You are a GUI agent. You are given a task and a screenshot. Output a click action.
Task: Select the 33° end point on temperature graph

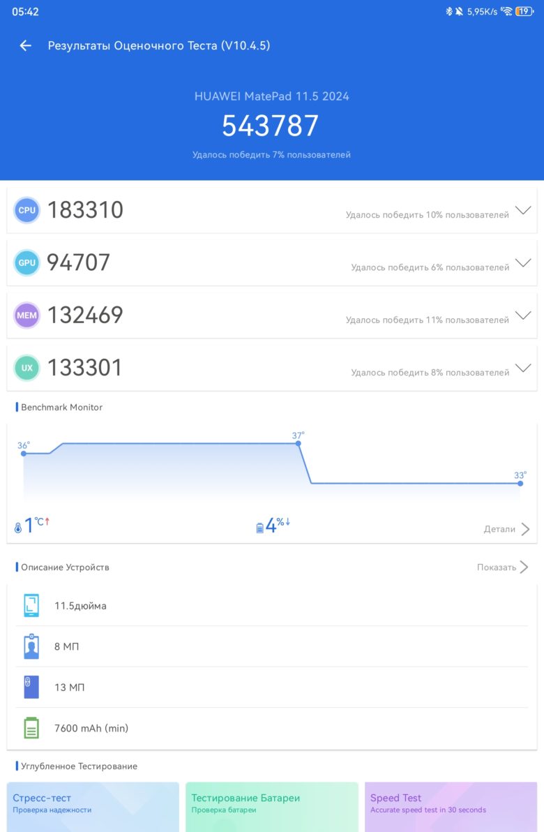(x=520, y=484)
